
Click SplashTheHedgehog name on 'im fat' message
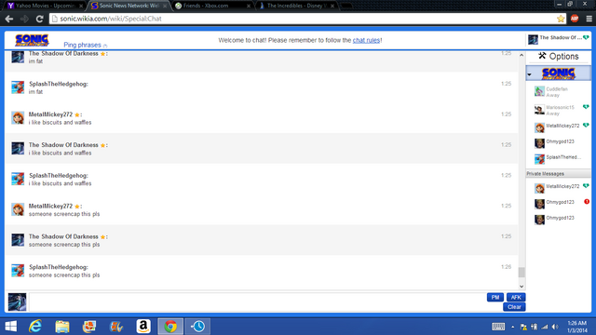pyautogui.click(x=59, y=84)
